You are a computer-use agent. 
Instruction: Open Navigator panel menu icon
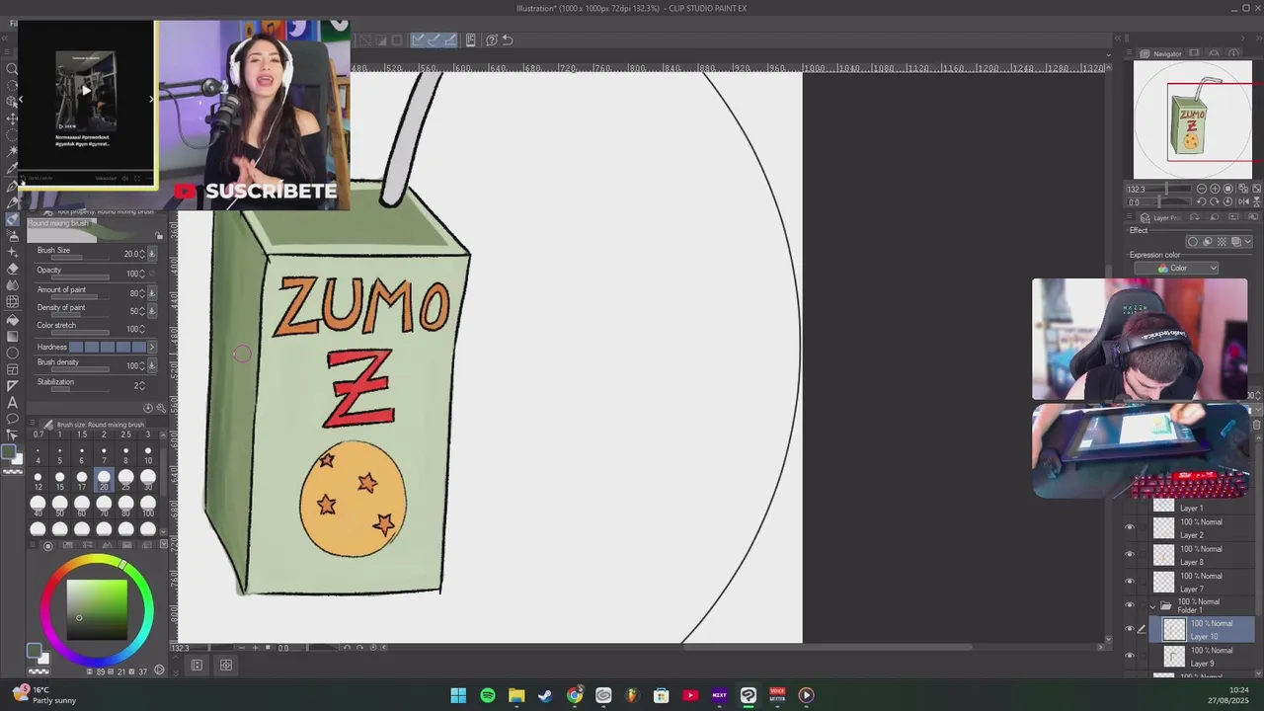[x=1129, y=53]
